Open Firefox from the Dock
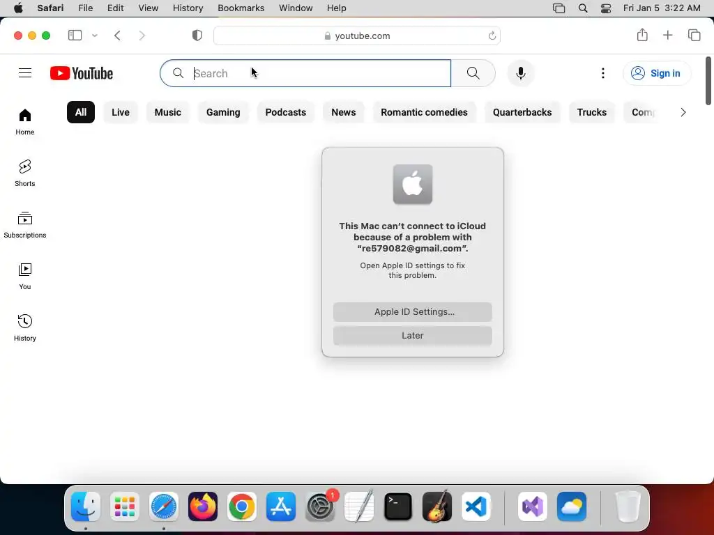 click(203, 506)
